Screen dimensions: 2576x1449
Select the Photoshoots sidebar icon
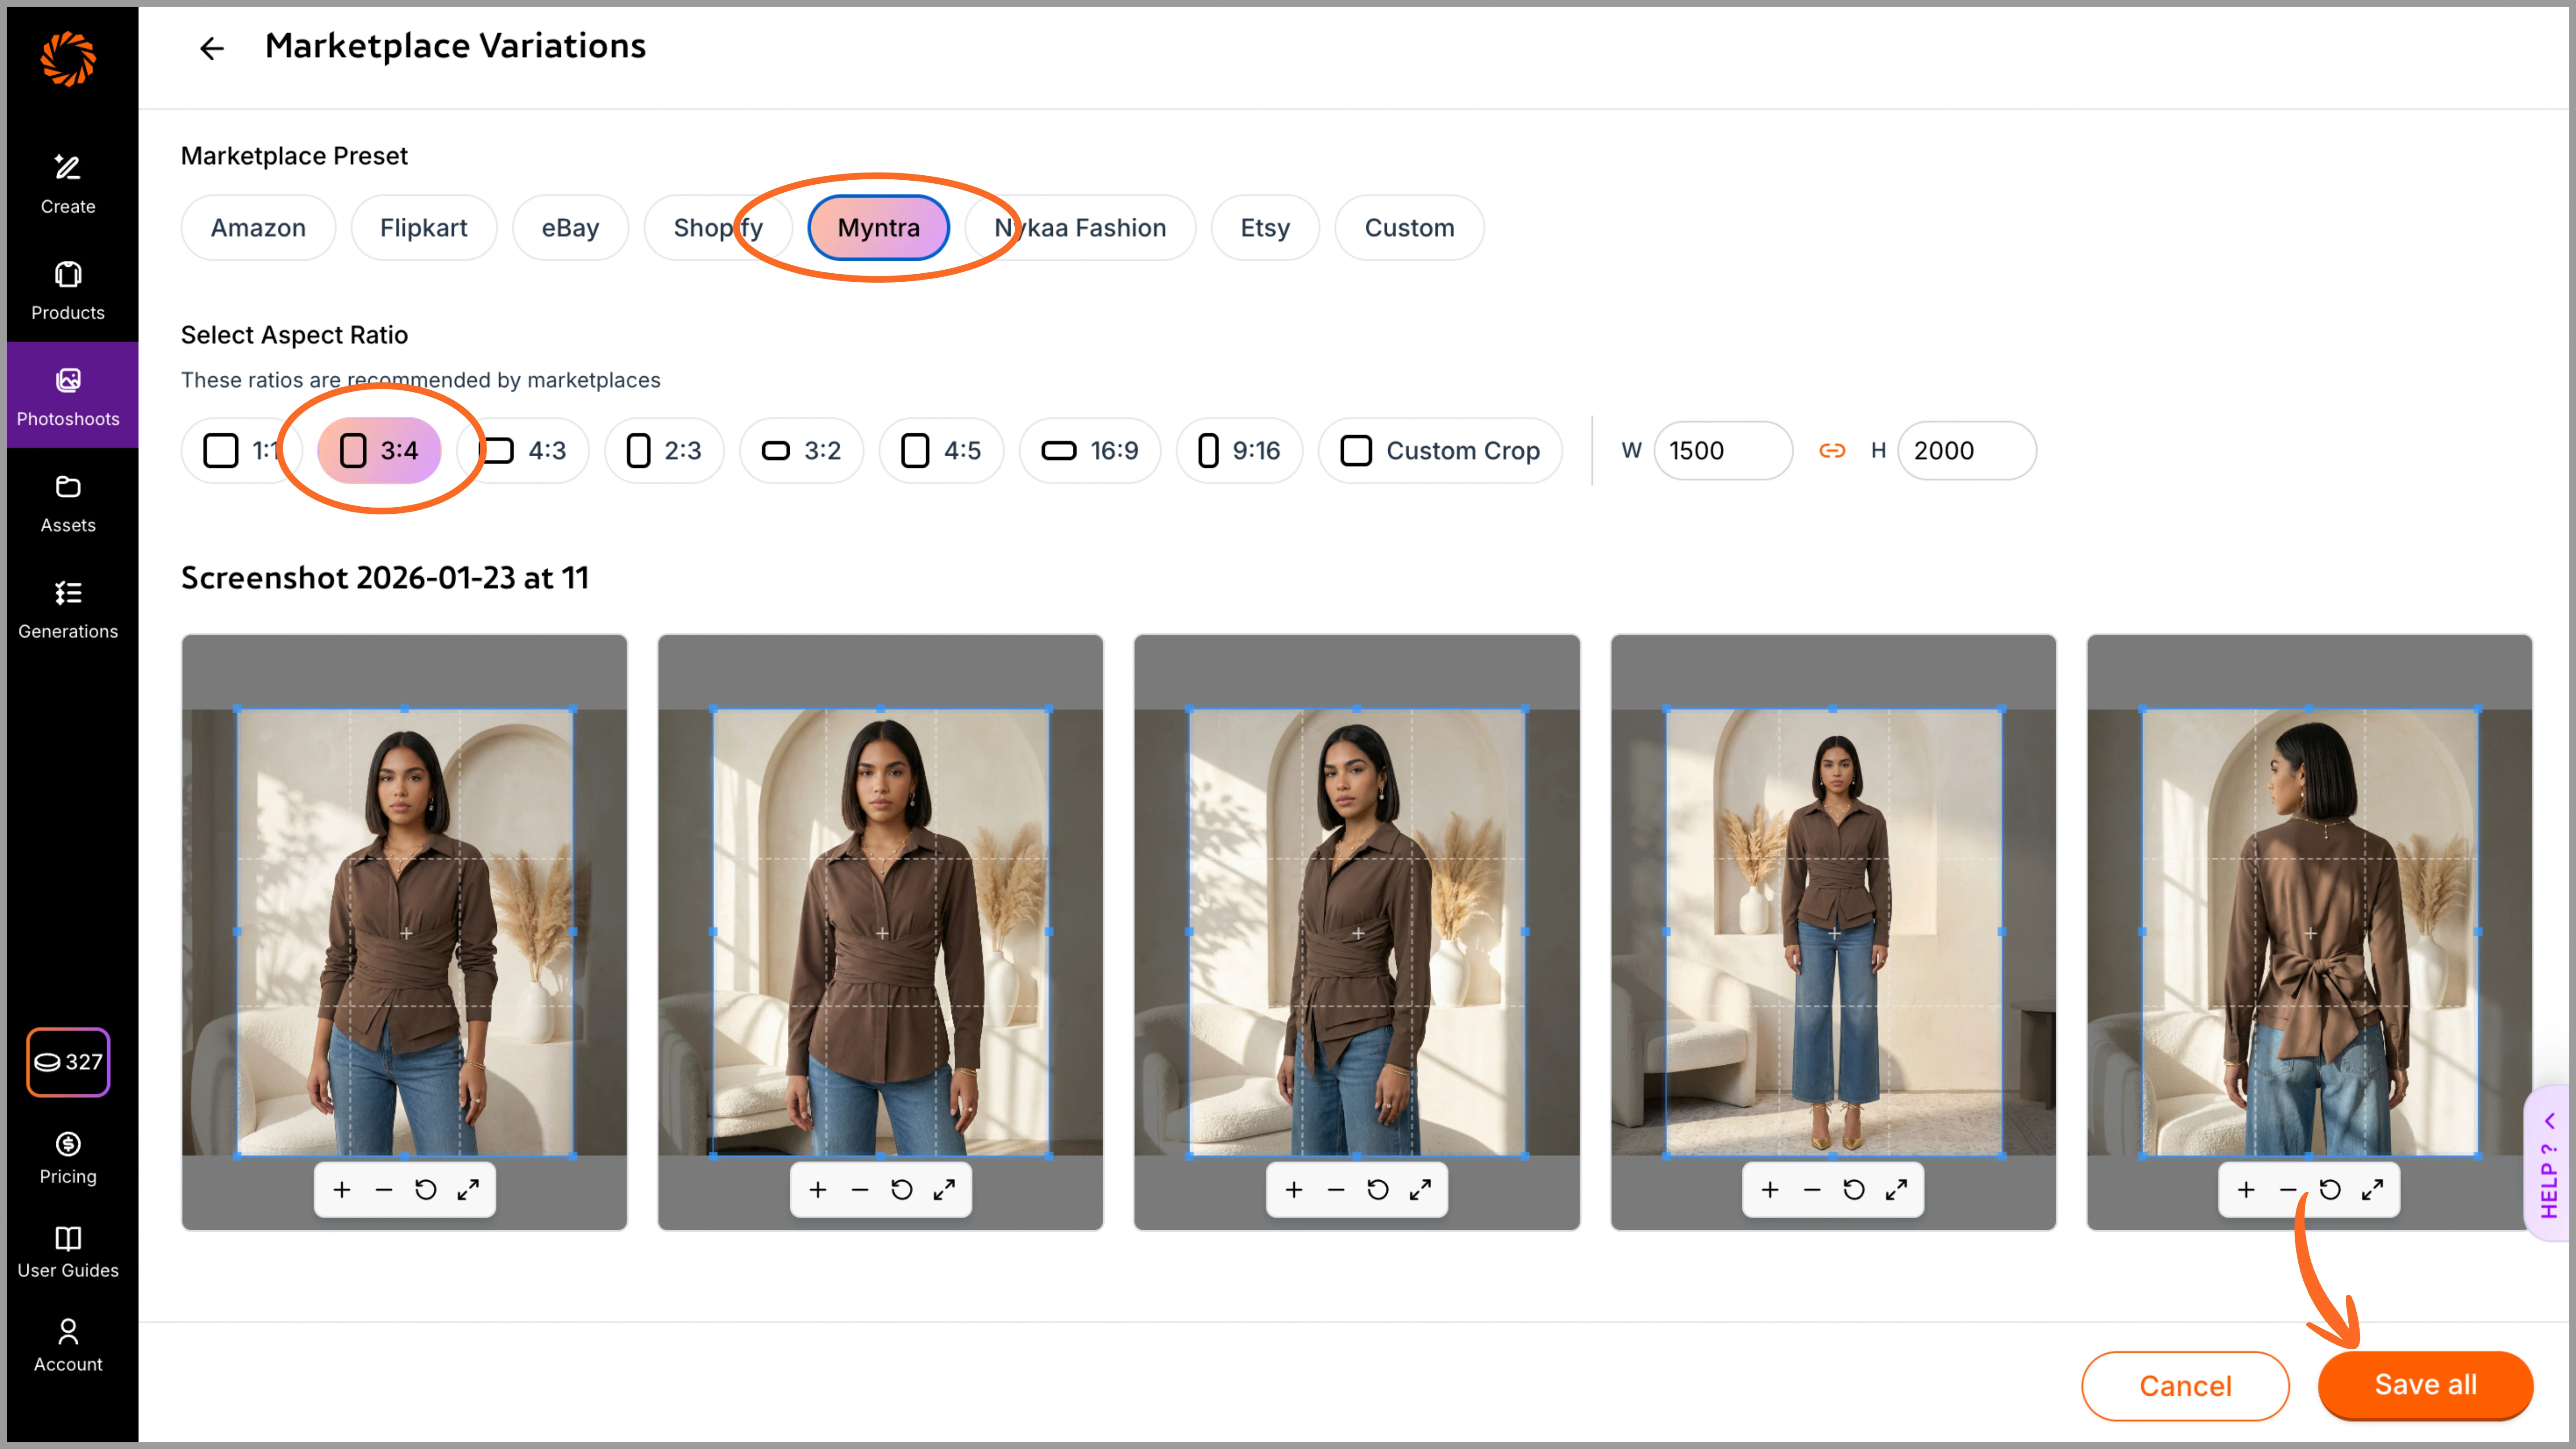[x=67, y=395]
